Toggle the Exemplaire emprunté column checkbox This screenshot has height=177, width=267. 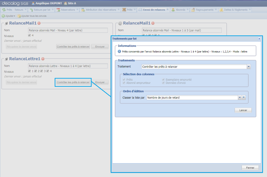[x=163, y=80]
